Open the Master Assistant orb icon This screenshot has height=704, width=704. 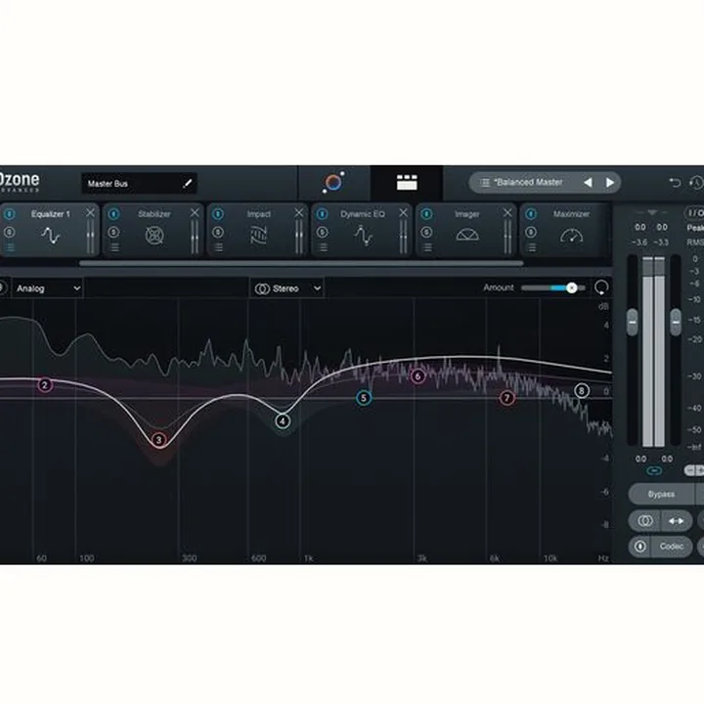(x=333, y=182)
